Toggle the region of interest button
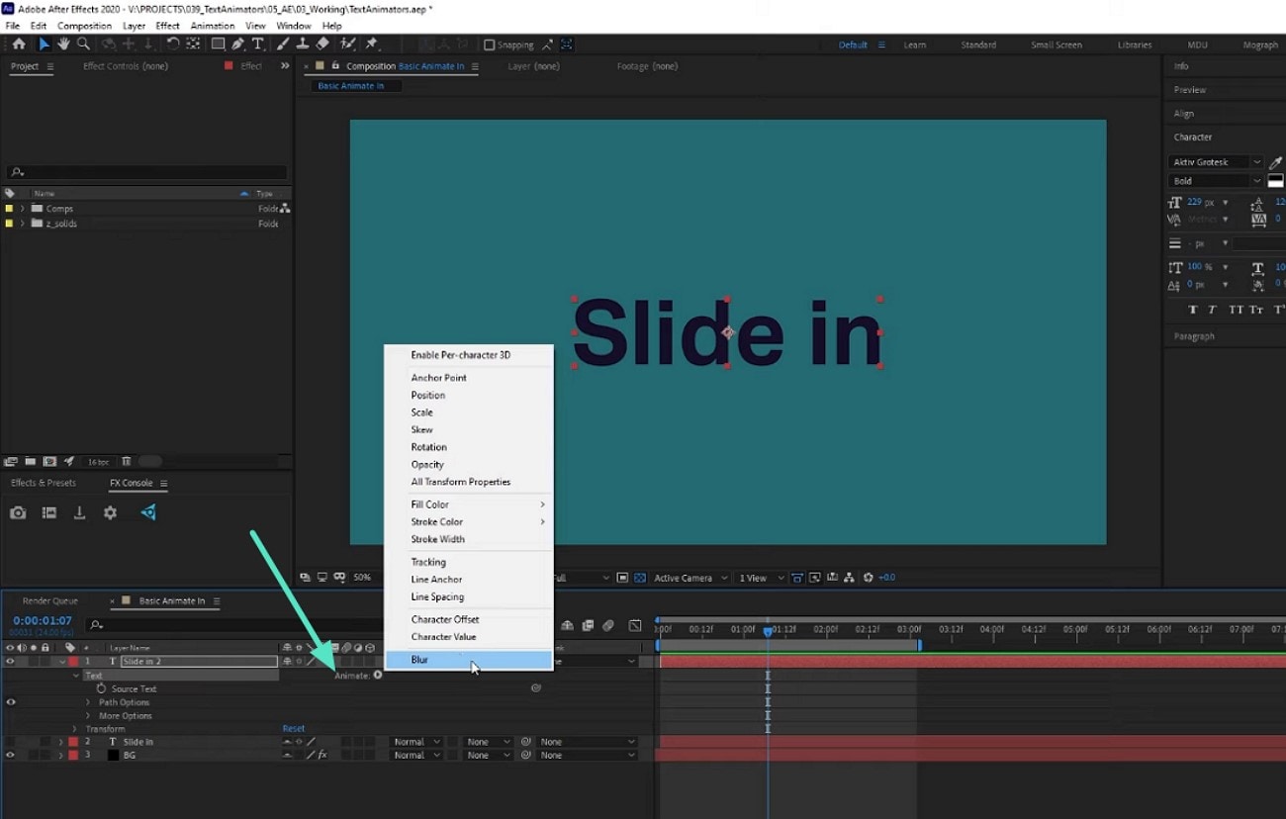 (x=622, y=578)
